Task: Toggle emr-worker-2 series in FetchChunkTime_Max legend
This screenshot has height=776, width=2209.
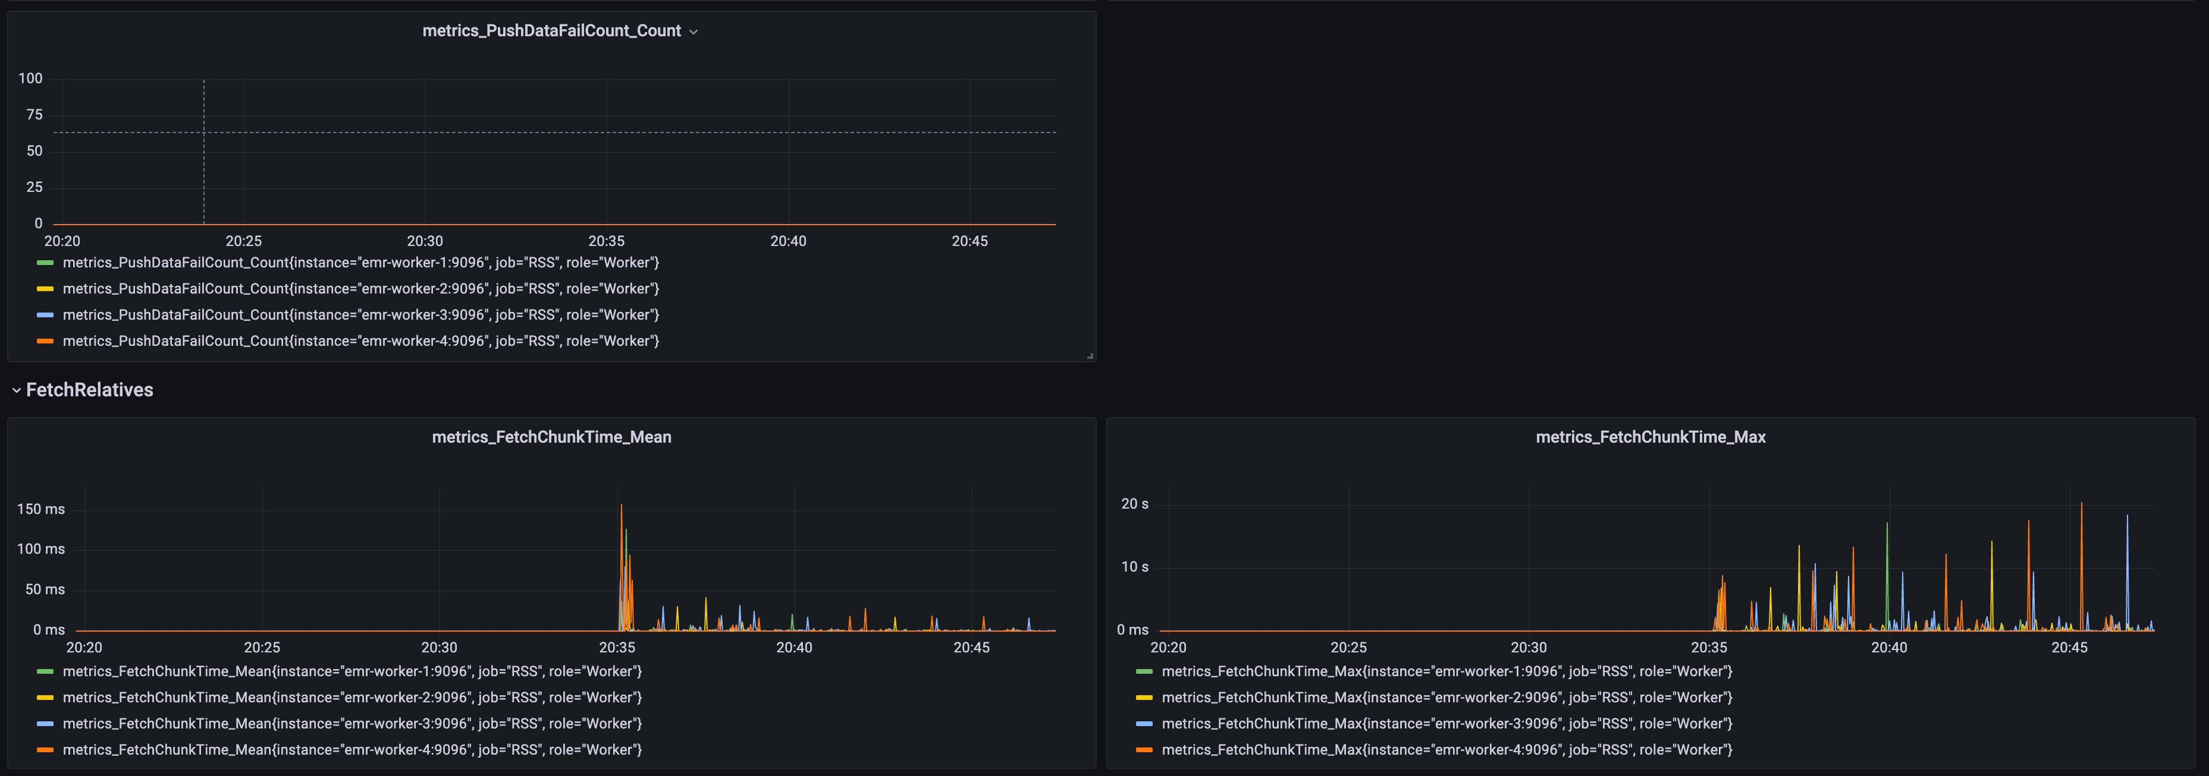Action: [x=1446, y=697]
